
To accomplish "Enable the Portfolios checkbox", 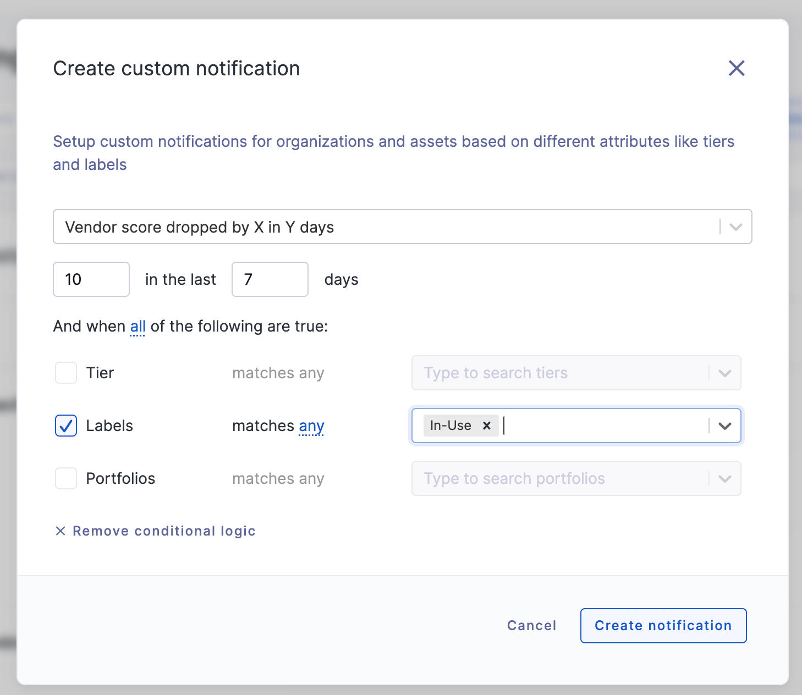I will (x=66, y=478).
